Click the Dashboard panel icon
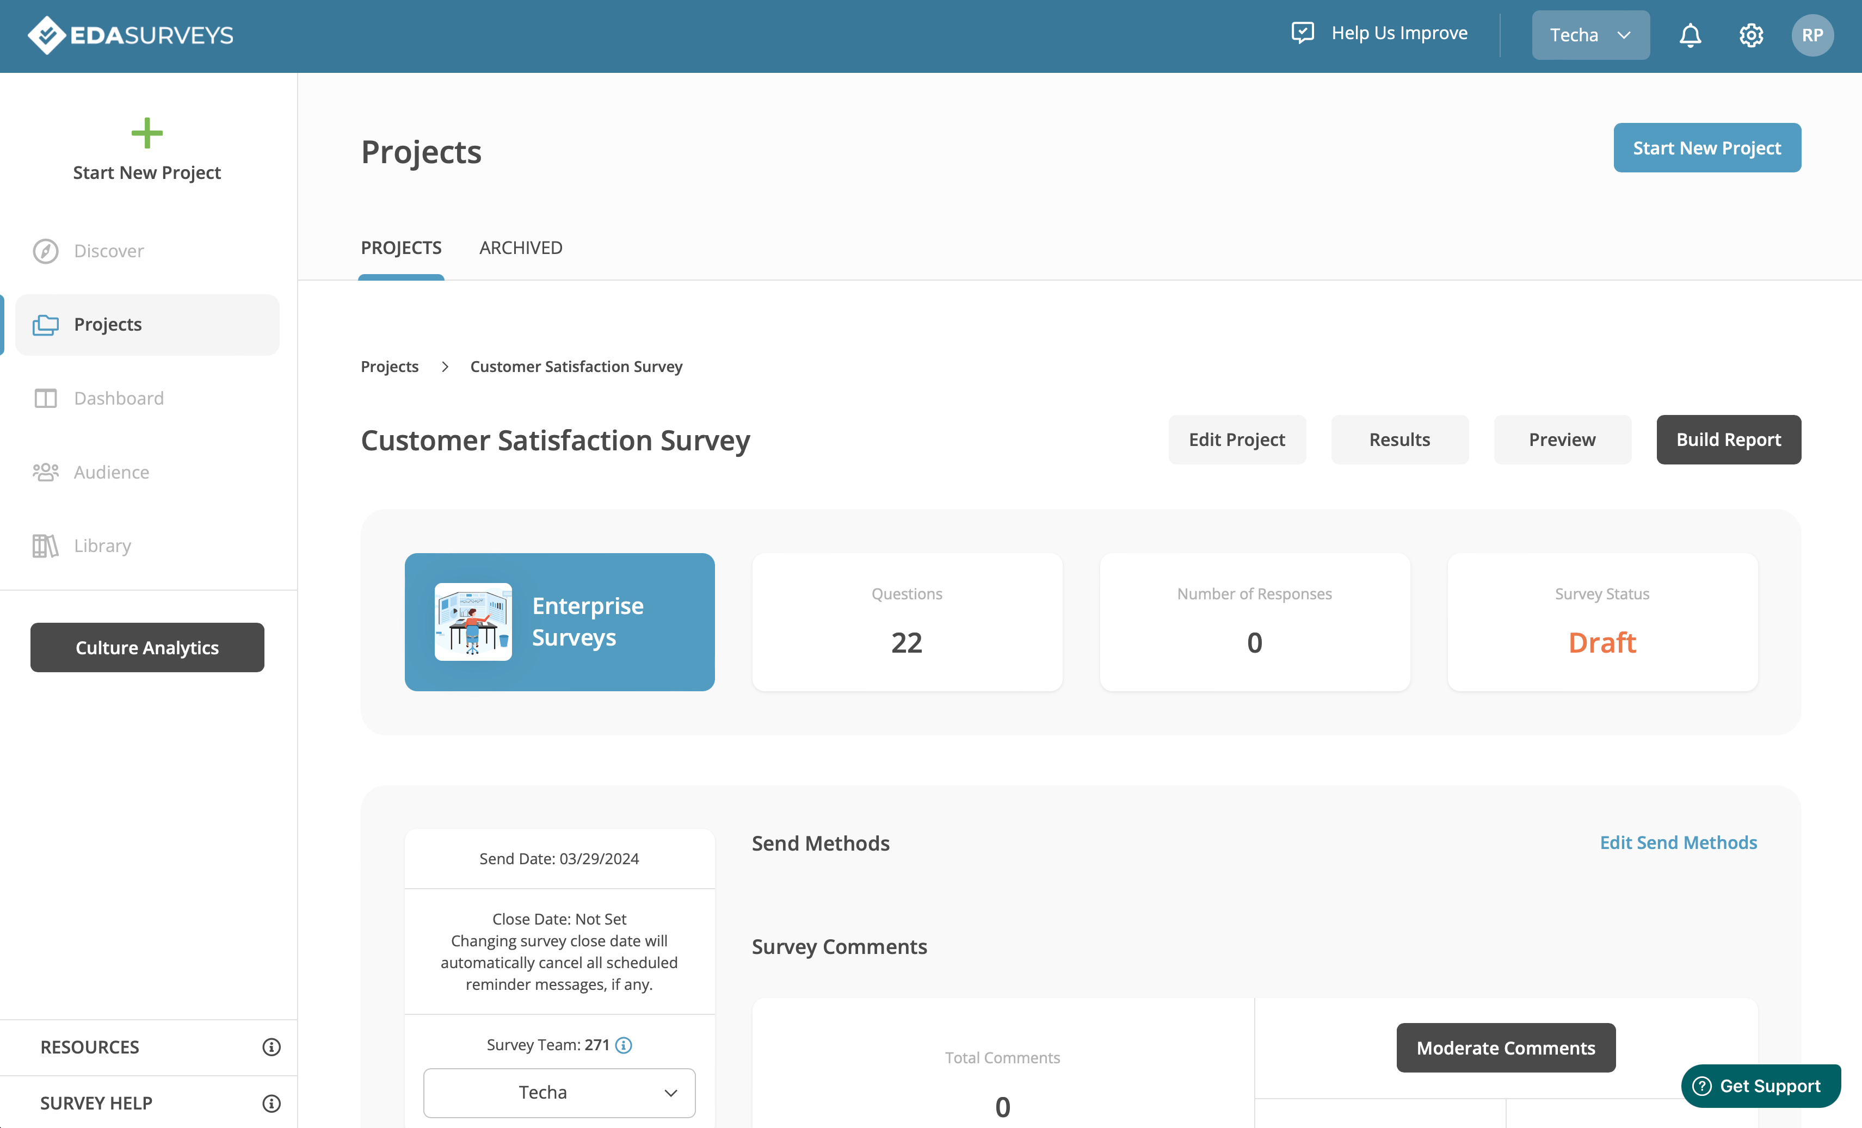Viewport: 1862px width, 1128px height. coord(45,398)
